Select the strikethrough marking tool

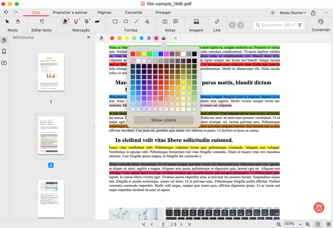click(87, 21)
